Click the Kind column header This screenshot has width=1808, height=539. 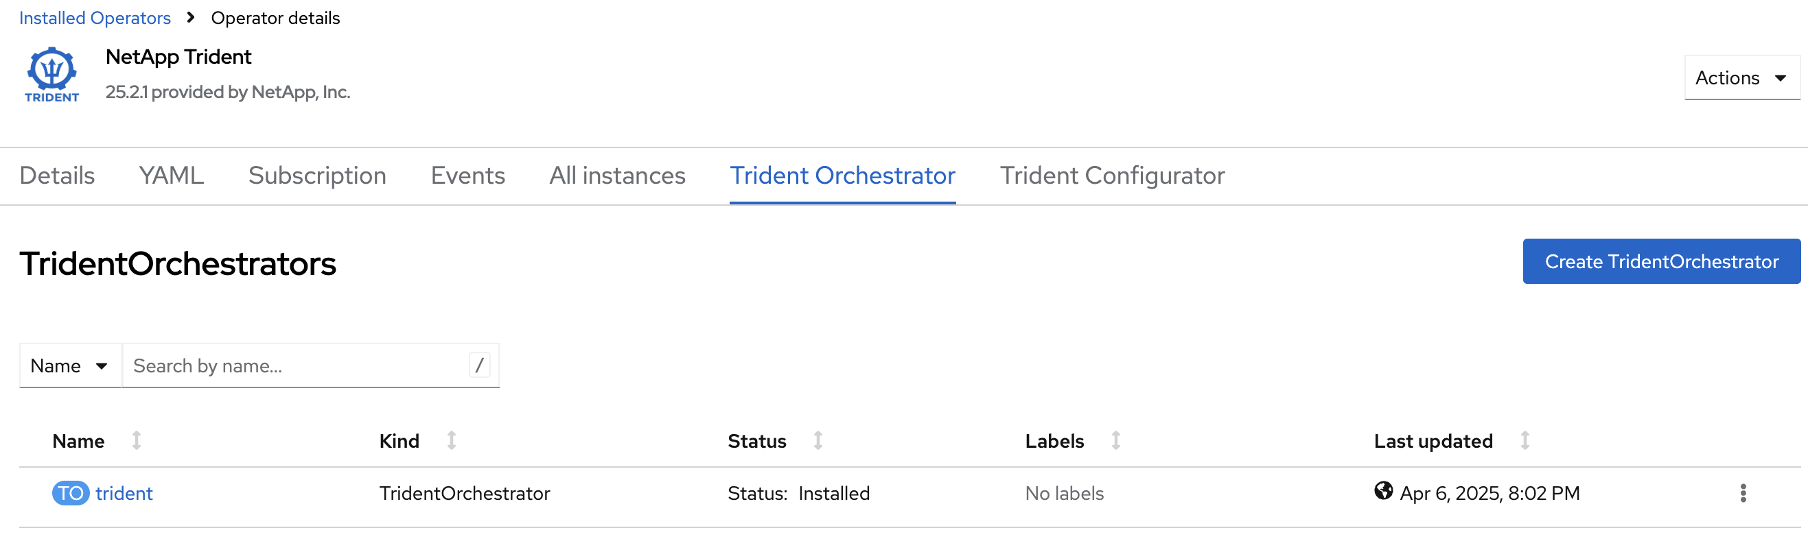pos(399,442)
